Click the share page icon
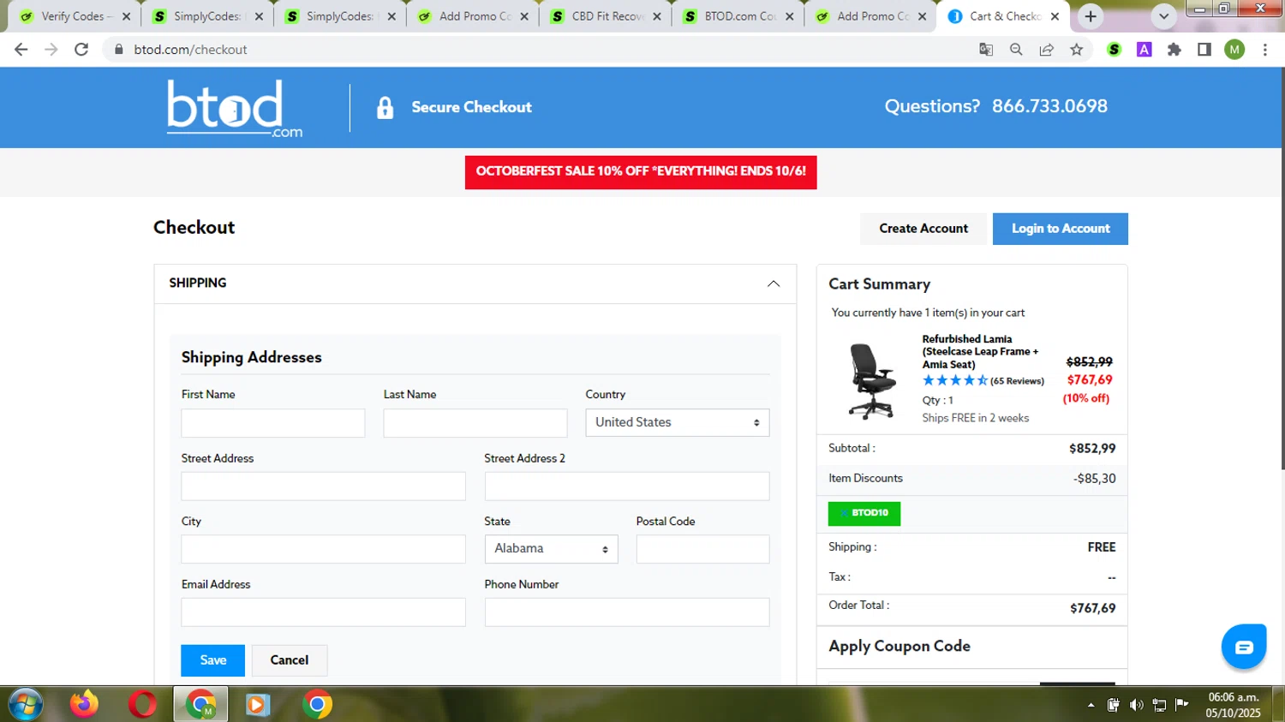This screenshot has width=1285, height=722. [x=1046, y=50]
